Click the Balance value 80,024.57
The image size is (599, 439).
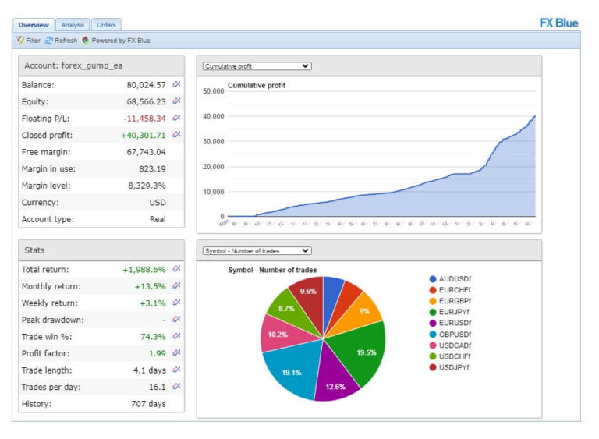(x=147, y=85)
